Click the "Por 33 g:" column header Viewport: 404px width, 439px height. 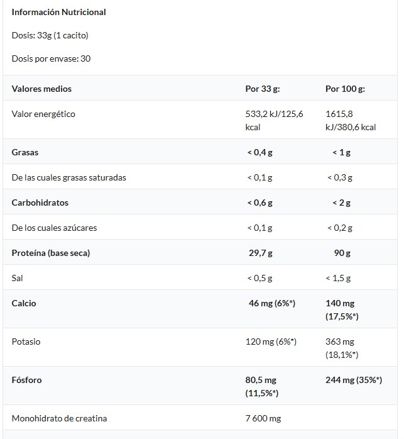[262, 89]
